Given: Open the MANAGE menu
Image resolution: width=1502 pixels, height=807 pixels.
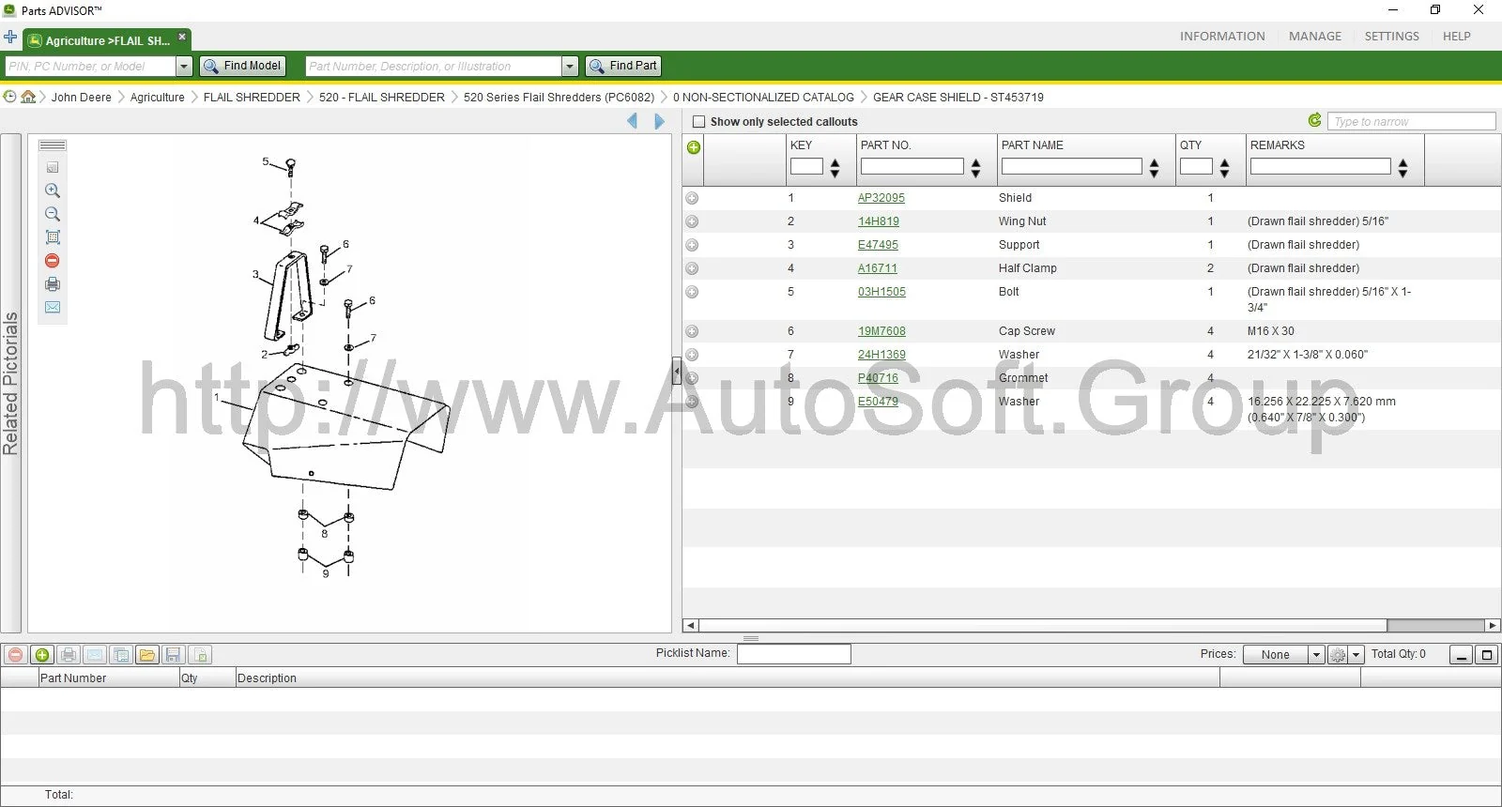Looking at the screenshot, I should (1314, 37).
